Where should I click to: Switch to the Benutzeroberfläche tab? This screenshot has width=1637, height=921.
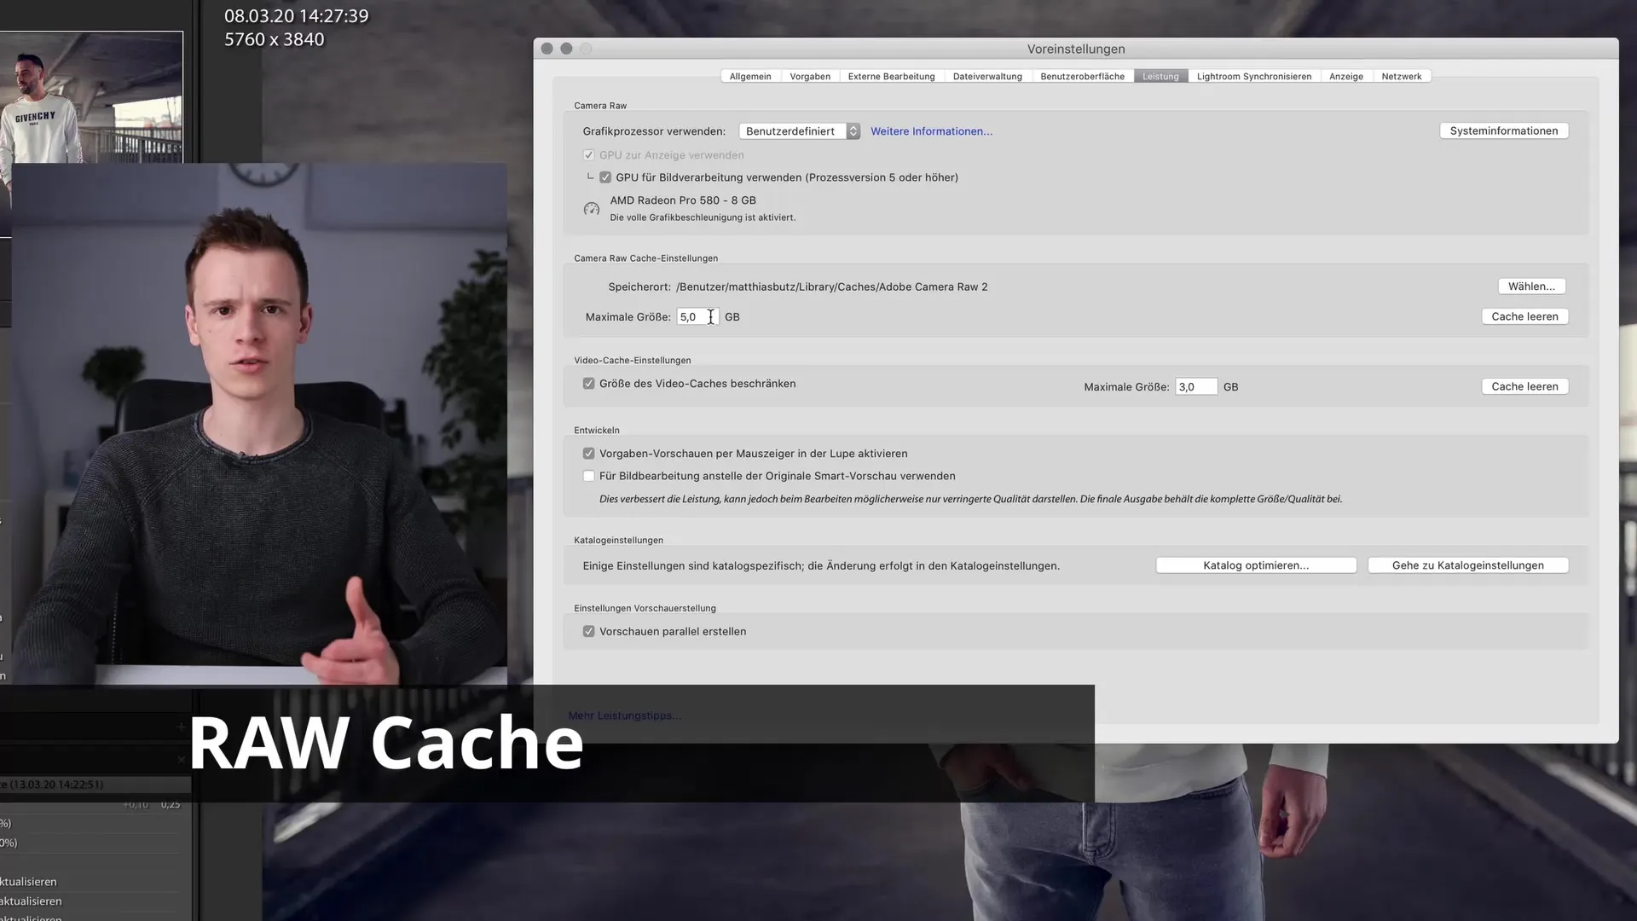1082,77
